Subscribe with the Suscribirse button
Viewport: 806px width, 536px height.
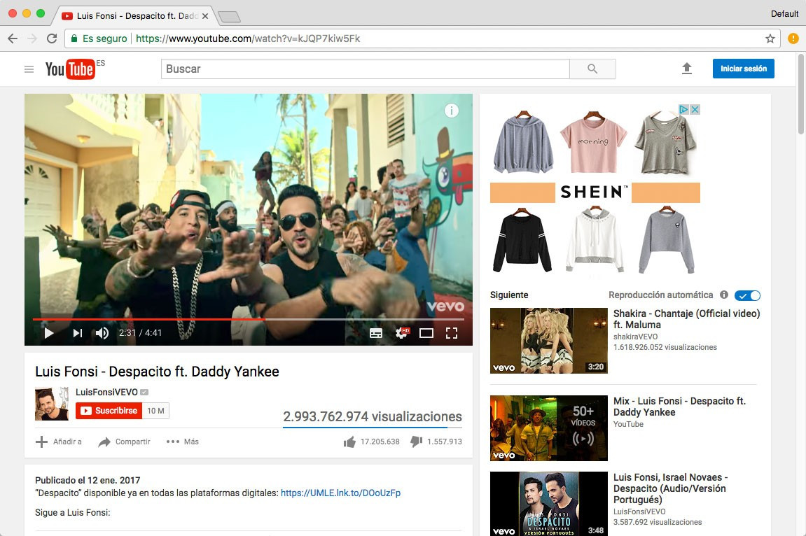point(109,411)
